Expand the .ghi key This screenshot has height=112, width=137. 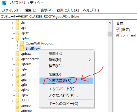click(13, 69)
